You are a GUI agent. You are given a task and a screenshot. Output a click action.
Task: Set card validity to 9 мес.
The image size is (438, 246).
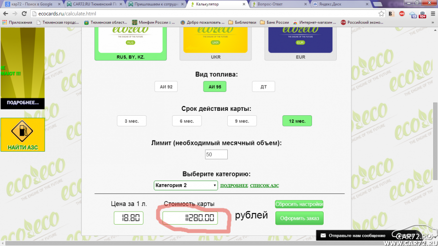(x=242, y=121)
